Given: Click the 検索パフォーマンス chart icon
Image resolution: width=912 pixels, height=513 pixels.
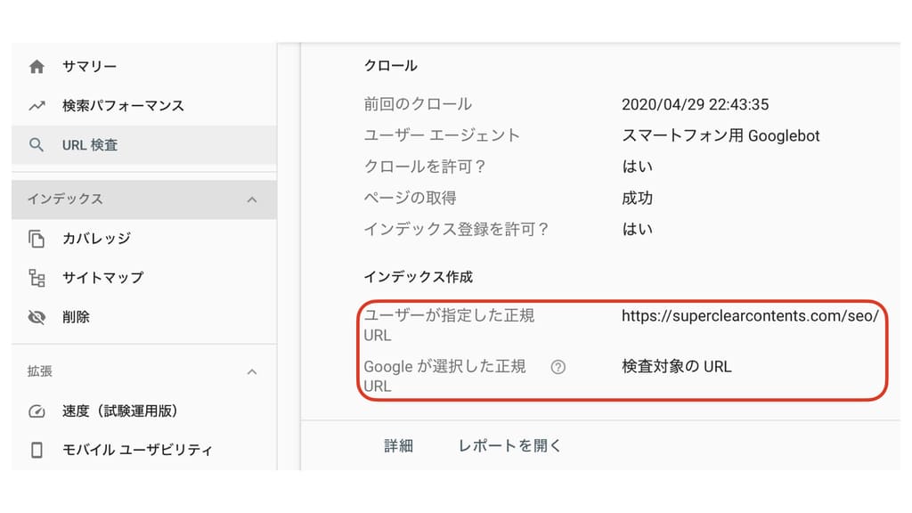Looking at the screenshot, I should tap(37, 105).
